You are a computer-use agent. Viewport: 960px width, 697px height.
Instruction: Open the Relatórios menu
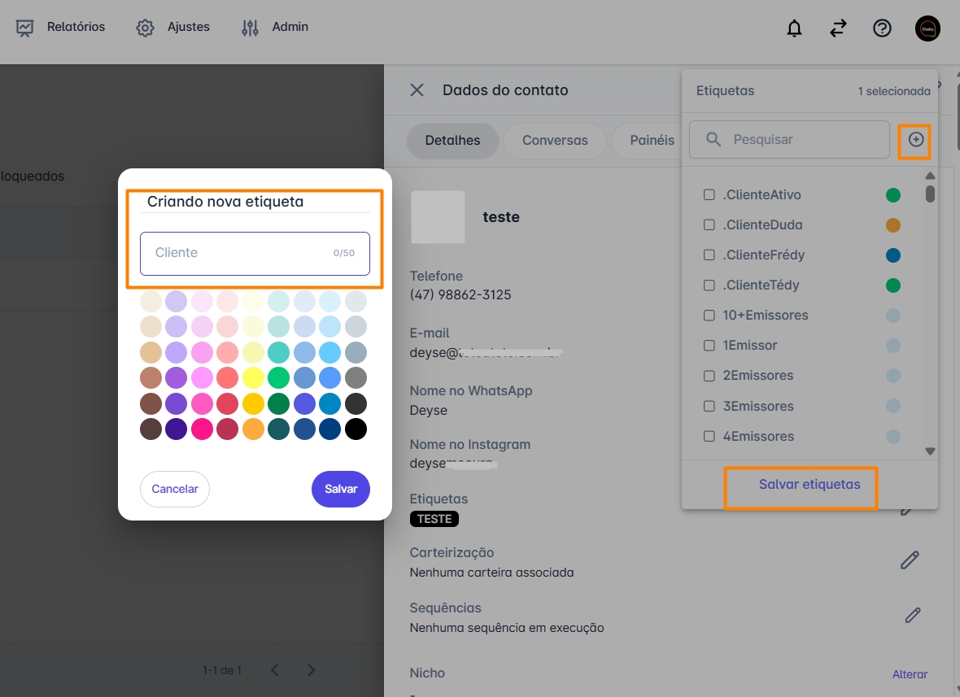61,27
